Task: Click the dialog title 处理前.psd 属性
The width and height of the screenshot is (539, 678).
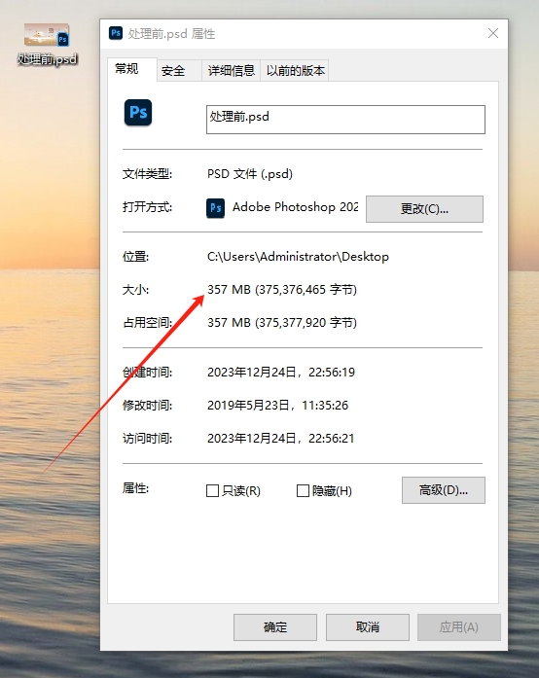Action: pos(171,34)
